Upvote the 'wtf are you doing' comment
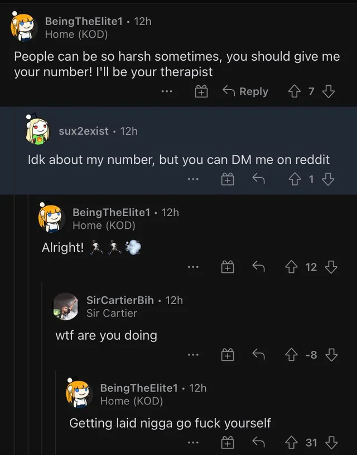This screenshot has height=455, width=357. [x=291, y=355]
